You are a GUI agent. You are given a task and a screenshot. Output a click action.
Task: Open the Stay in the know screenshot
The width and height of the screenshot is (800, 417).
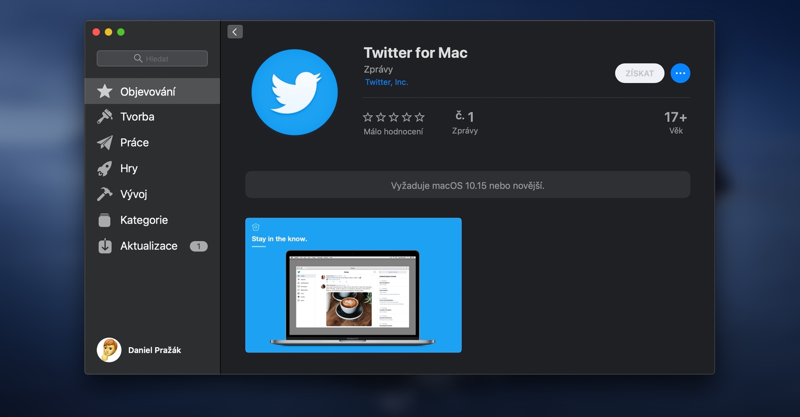coord(353,285)
